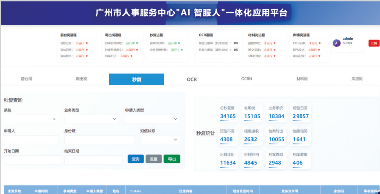Click the 申请人 input field

(x=31, y=140)
